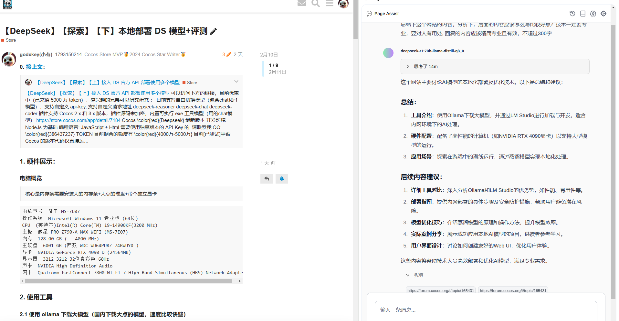Click the '2. 使用工具' heading
The image size is (619, 321).
36,297
